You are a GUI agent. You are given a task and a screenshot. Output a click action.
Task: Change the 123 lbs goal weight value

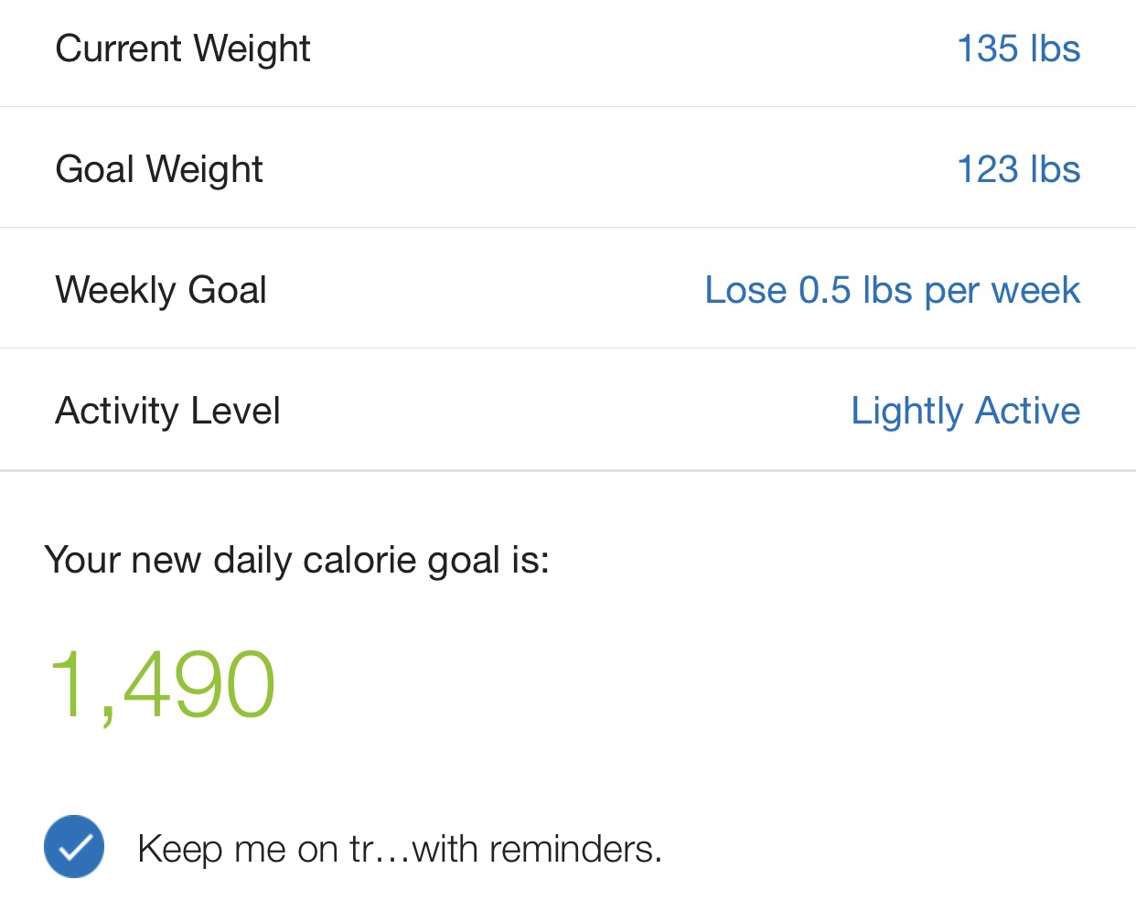(x=1017, y=169)
